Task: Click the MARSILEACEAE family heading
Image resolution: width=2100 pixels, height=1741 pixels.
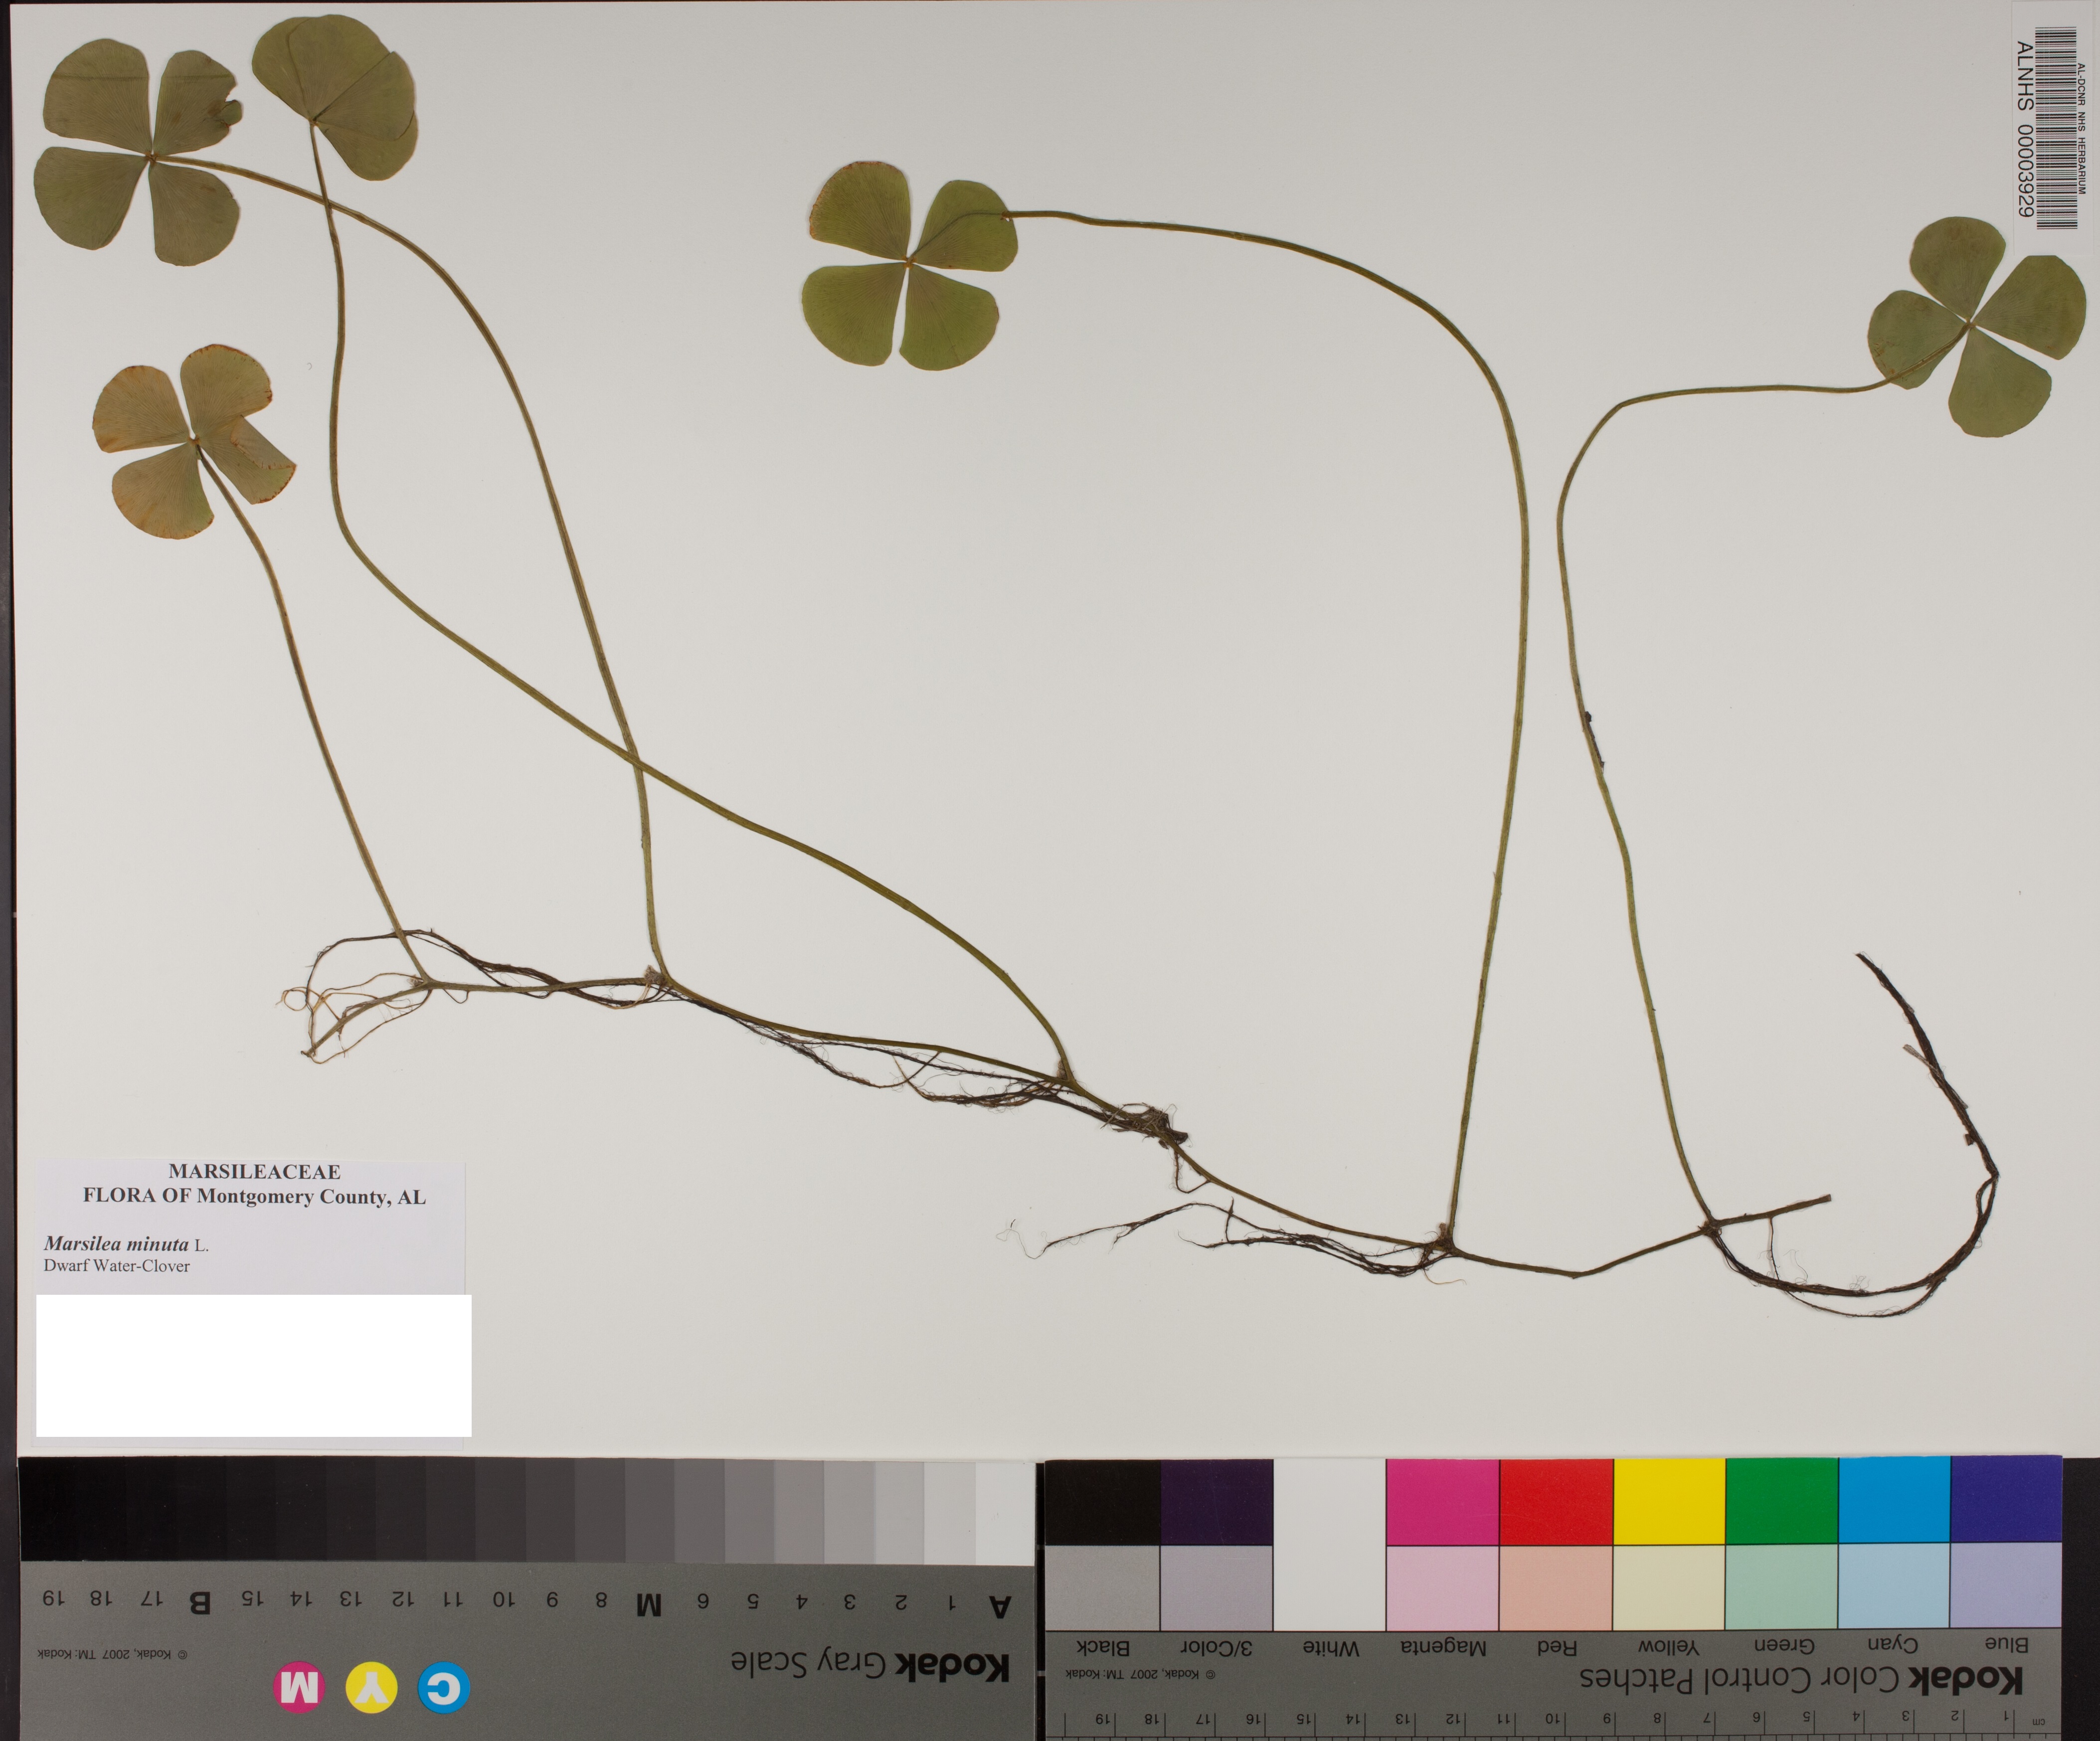Action: pos(254,1171)
